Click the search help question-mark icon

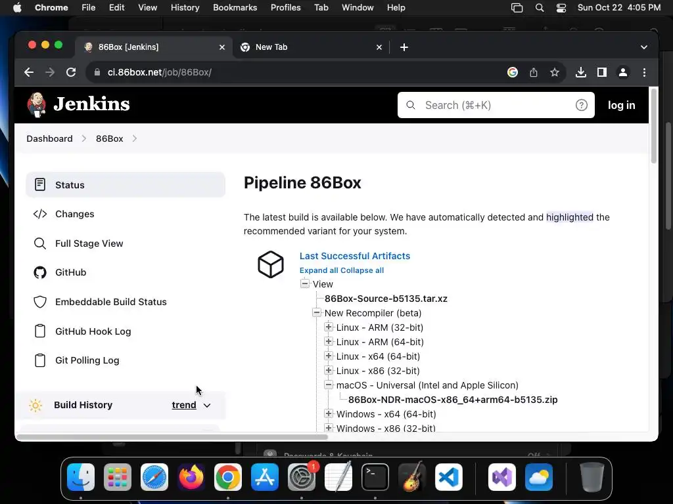581,105
